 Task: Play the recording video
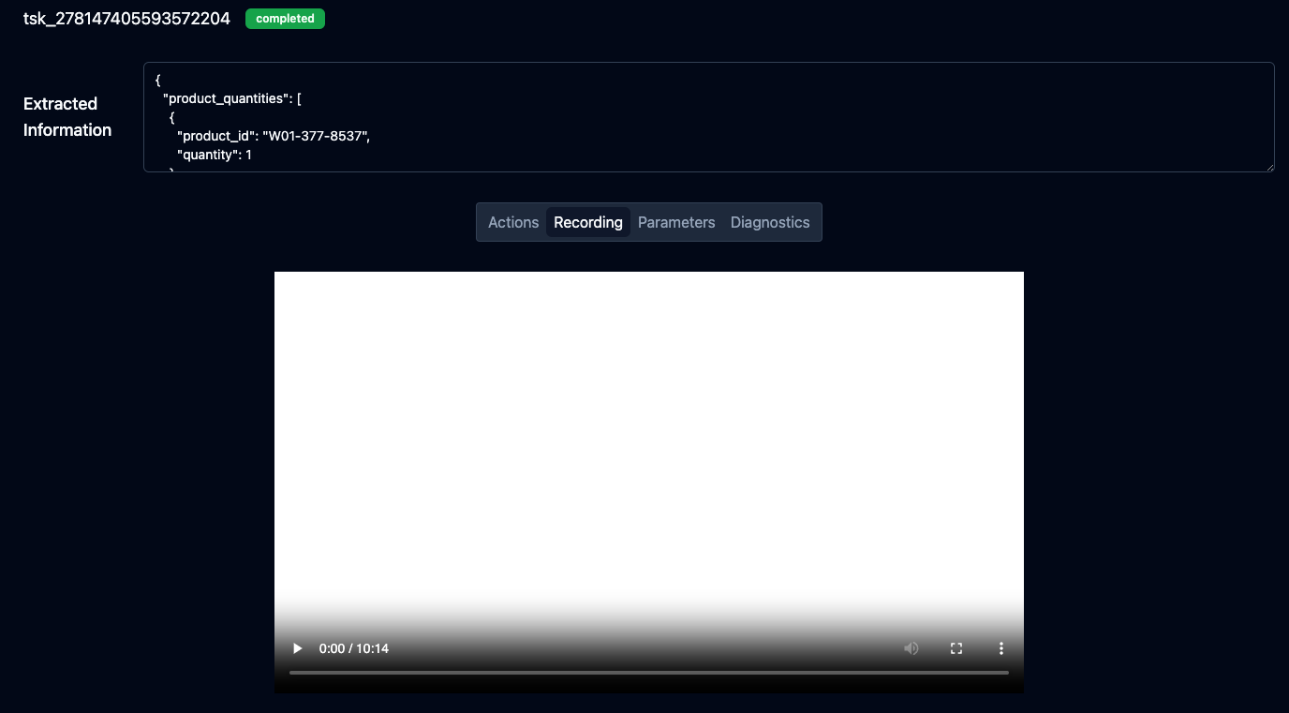pos(298,648)
